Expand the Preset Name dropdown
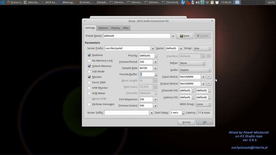 pyautogui.click(x=173, y=36)
